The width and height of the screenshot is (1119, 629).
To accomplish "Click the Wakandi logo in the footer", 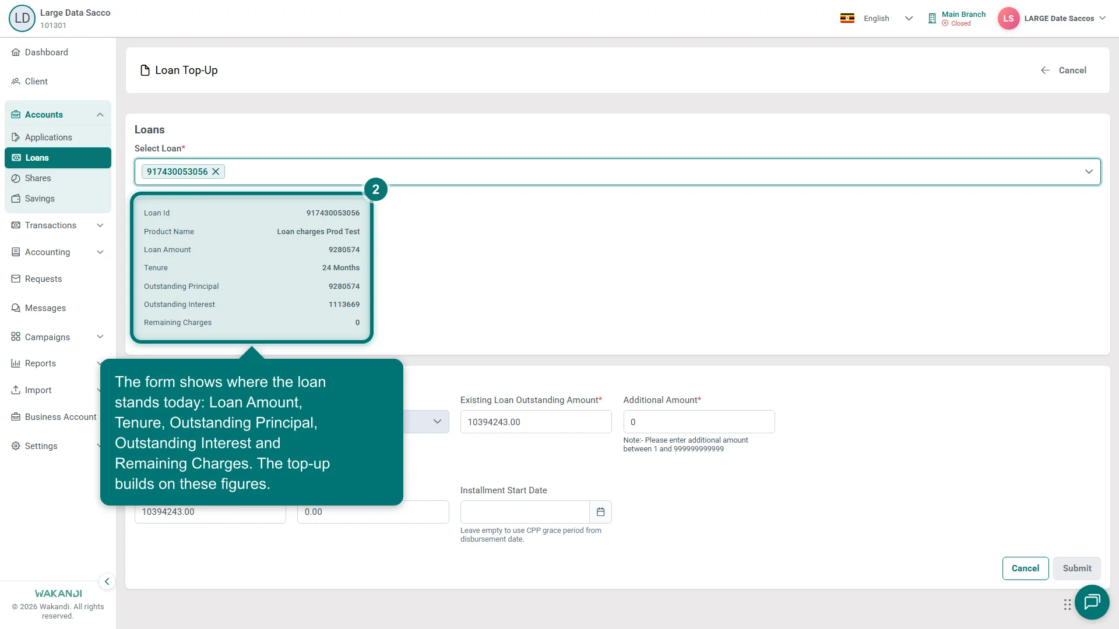I will point(58,593).
